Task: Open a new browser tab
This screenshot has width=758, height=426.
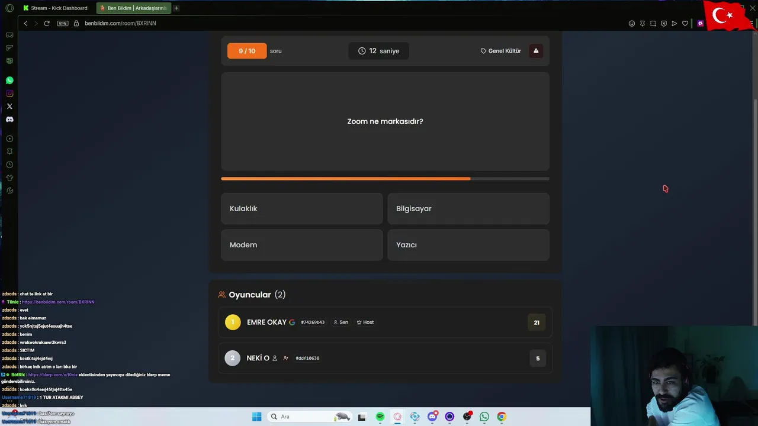Action: point(176,8)
